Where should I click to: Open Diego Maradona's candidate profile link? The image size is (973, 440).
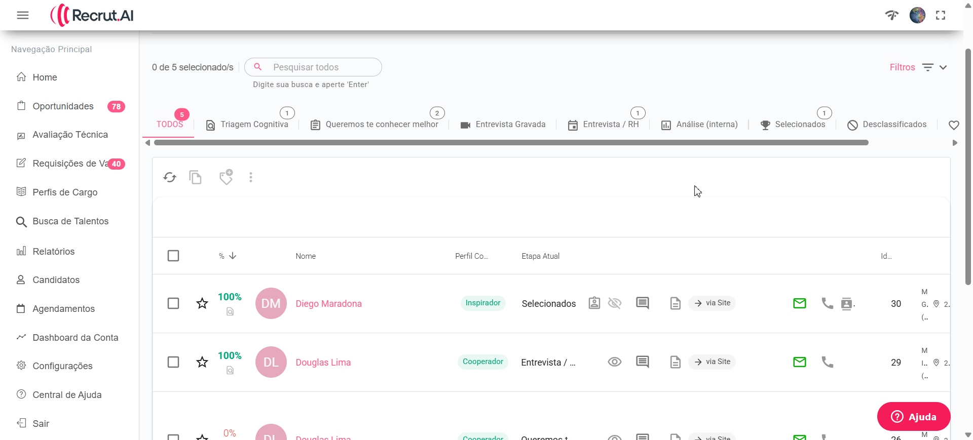pyautogui.click(x=328, y=304)
